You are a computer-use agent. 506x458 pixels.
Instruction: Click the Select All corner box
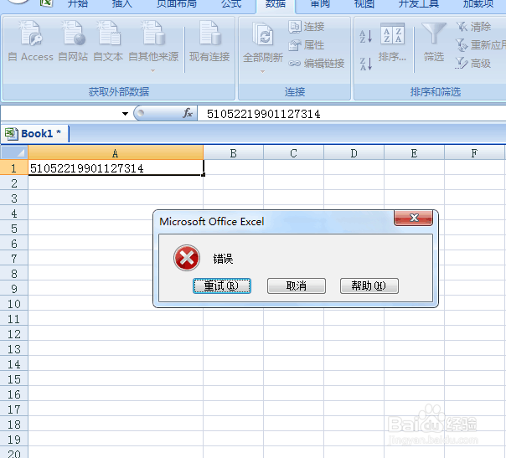14,152
